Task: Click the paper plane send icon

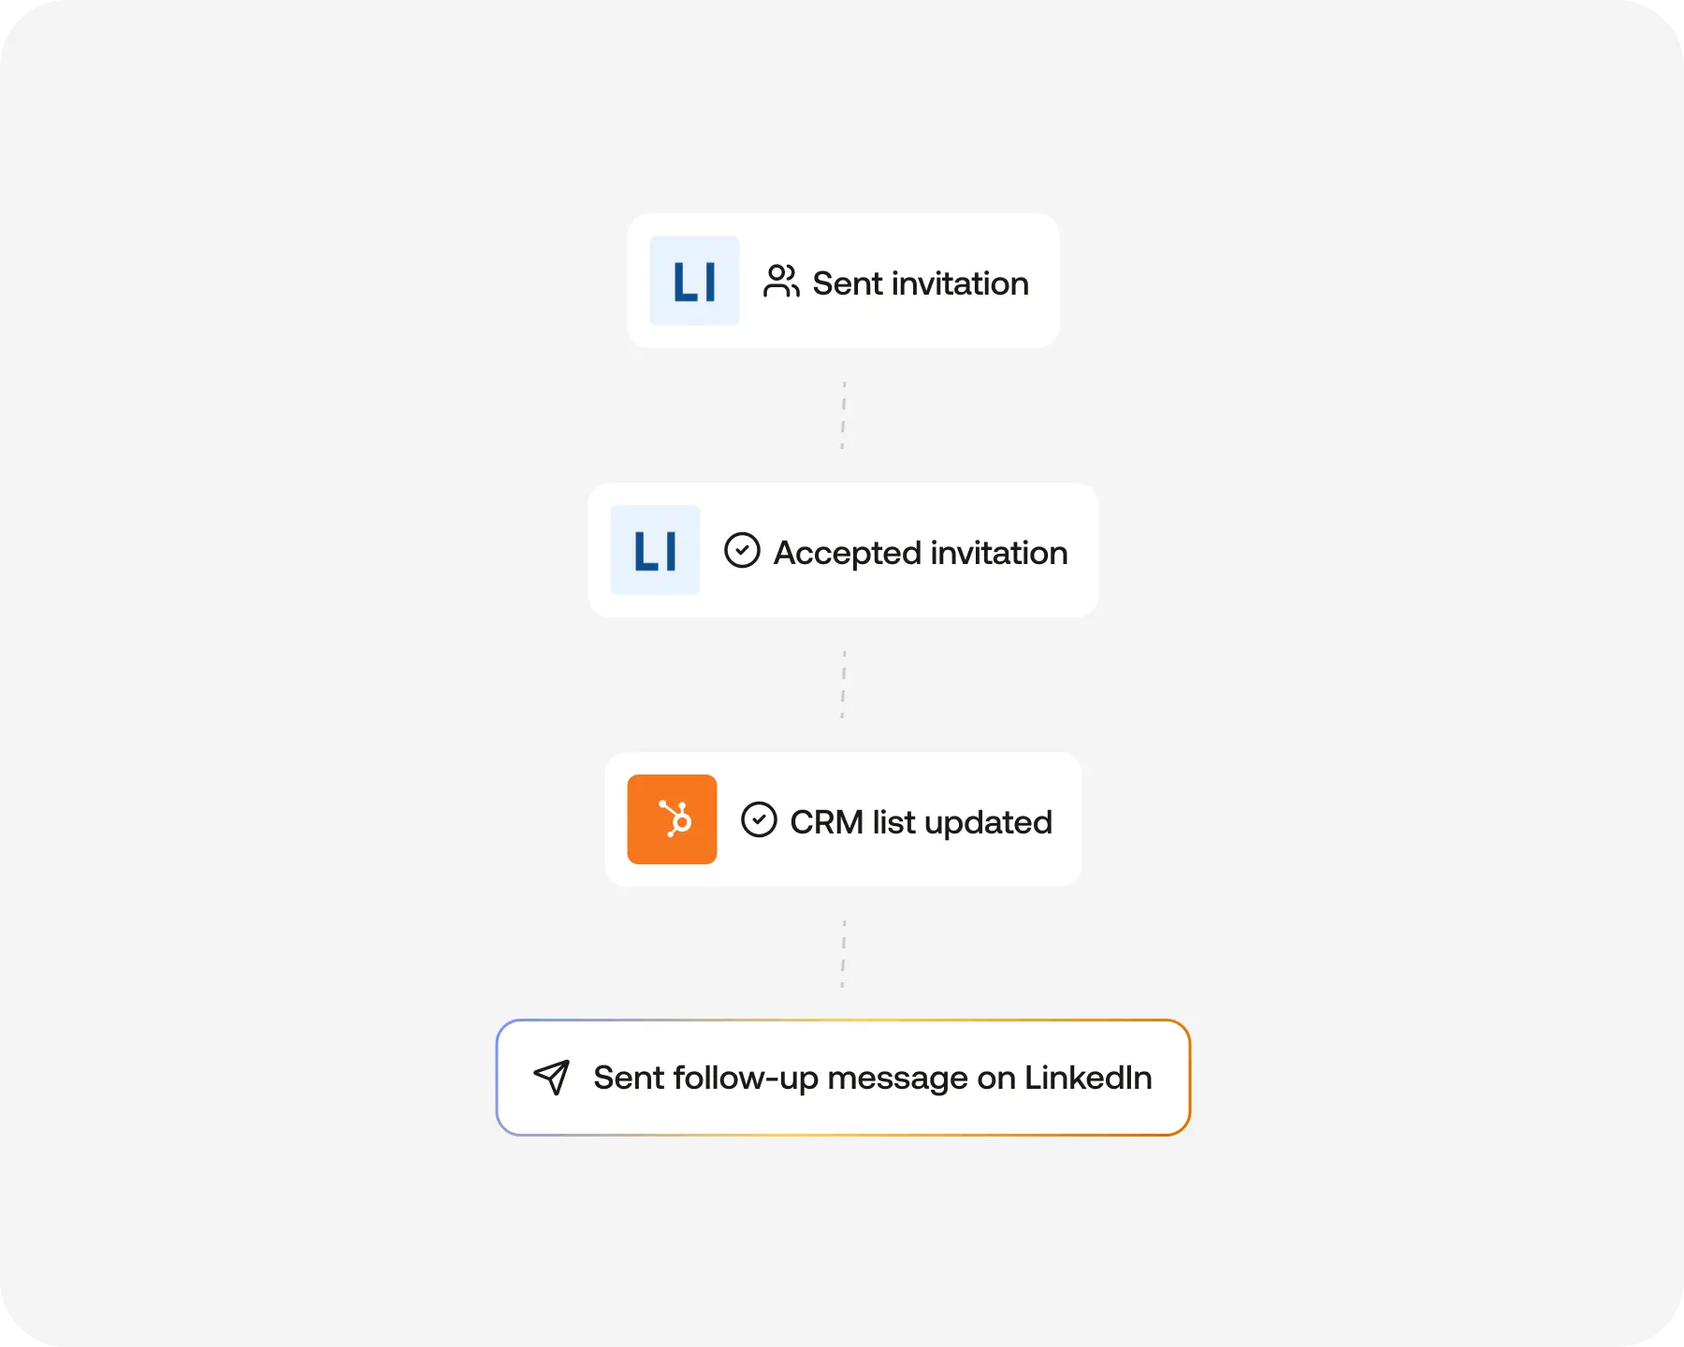Action: click(x=552, y=1078)
